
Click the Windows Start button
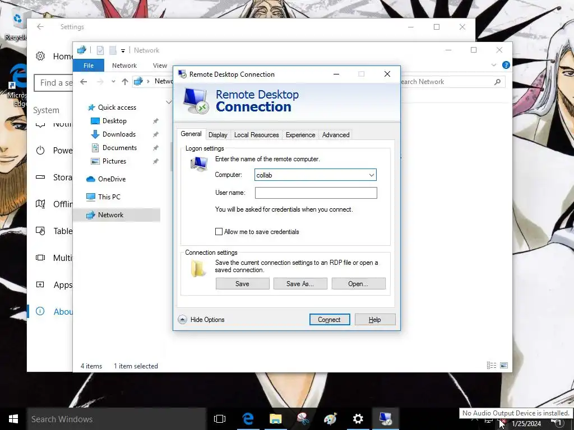pos(13,419)
